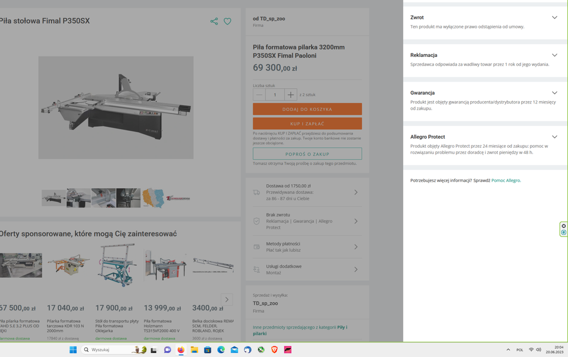The image size is (568, 357).
Task: Click the wallet icon beside Metody płatności
Action: coord(256,247)
